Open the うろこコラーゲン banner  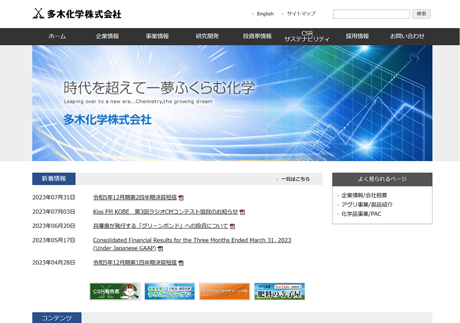[x=169, y=291]
